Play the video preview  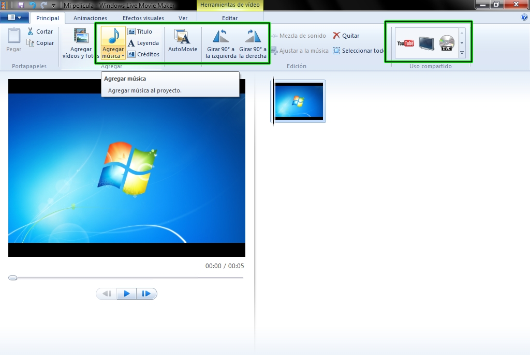[x=127, y=294]
